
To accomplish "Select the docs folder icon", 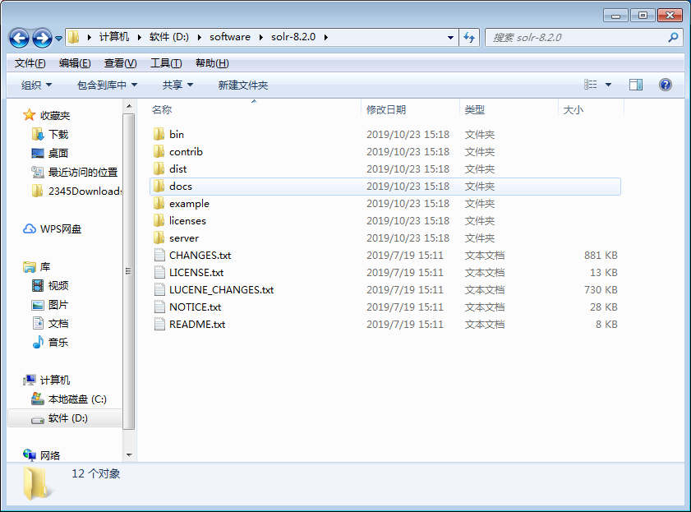I will point(159,187).
